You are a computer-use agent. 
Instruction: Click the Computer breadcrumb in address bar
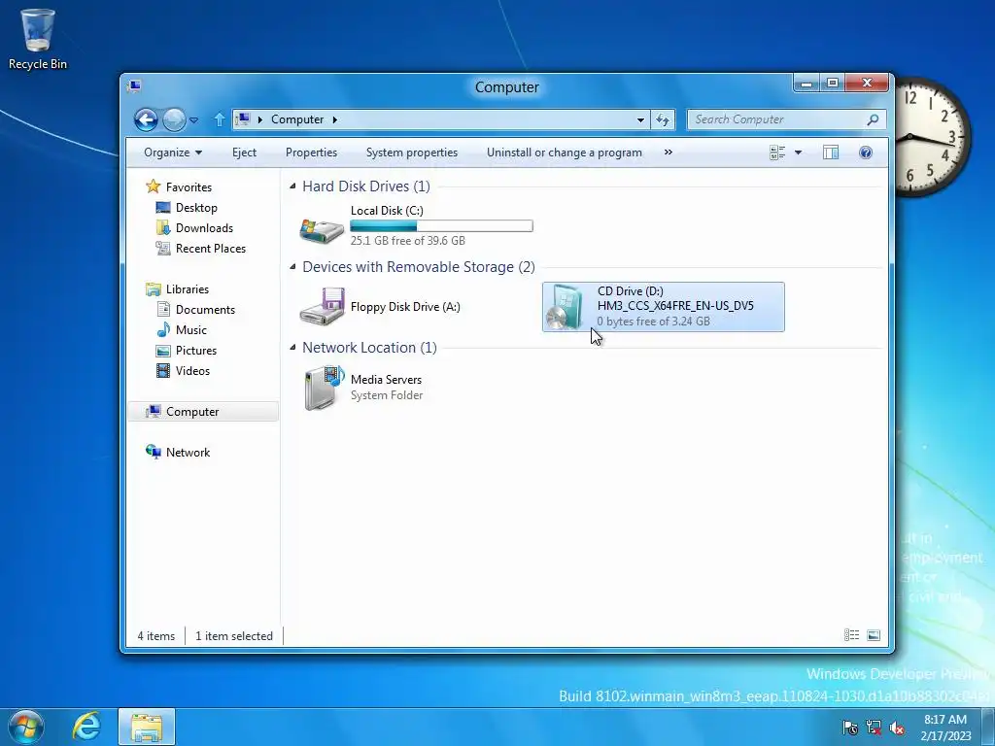[297, 119]
